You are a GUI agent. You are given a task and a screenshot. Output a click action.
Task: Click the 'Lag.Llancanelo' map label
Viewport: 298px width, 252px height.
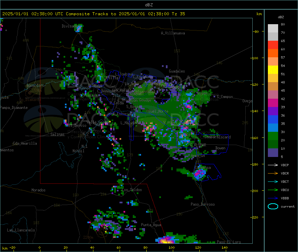[x=21, y=230]
